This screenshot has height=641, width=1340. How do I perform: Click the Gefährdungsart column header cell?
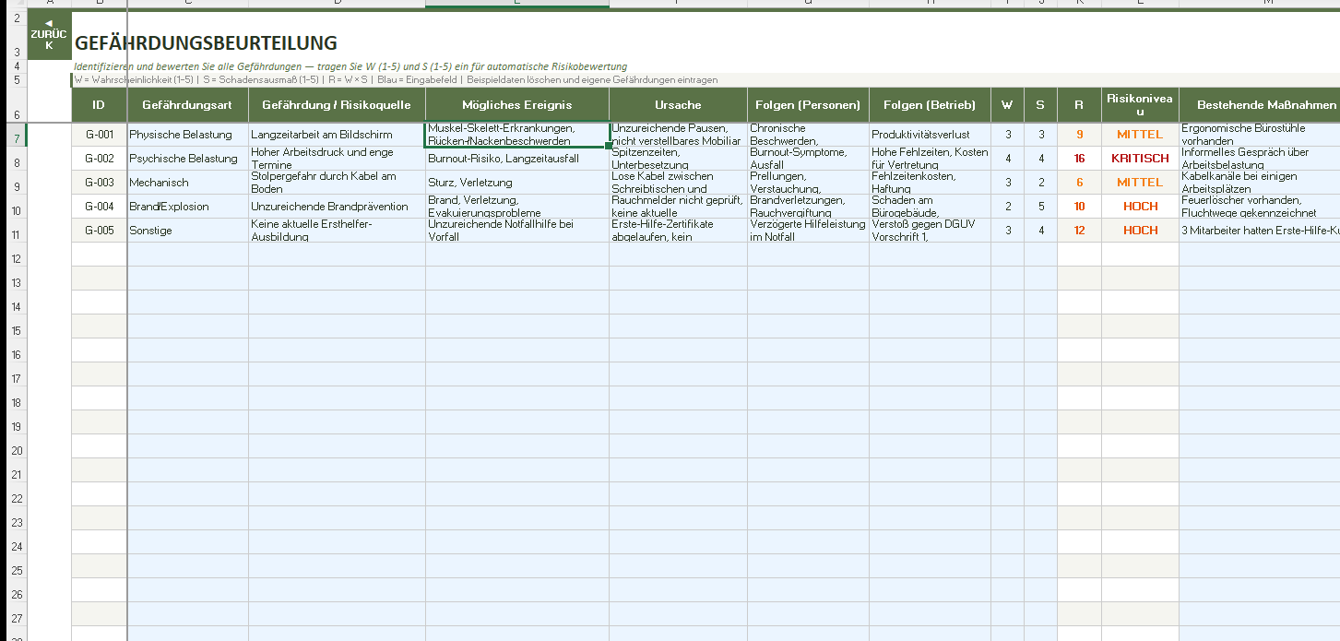(x=187, y=105)
